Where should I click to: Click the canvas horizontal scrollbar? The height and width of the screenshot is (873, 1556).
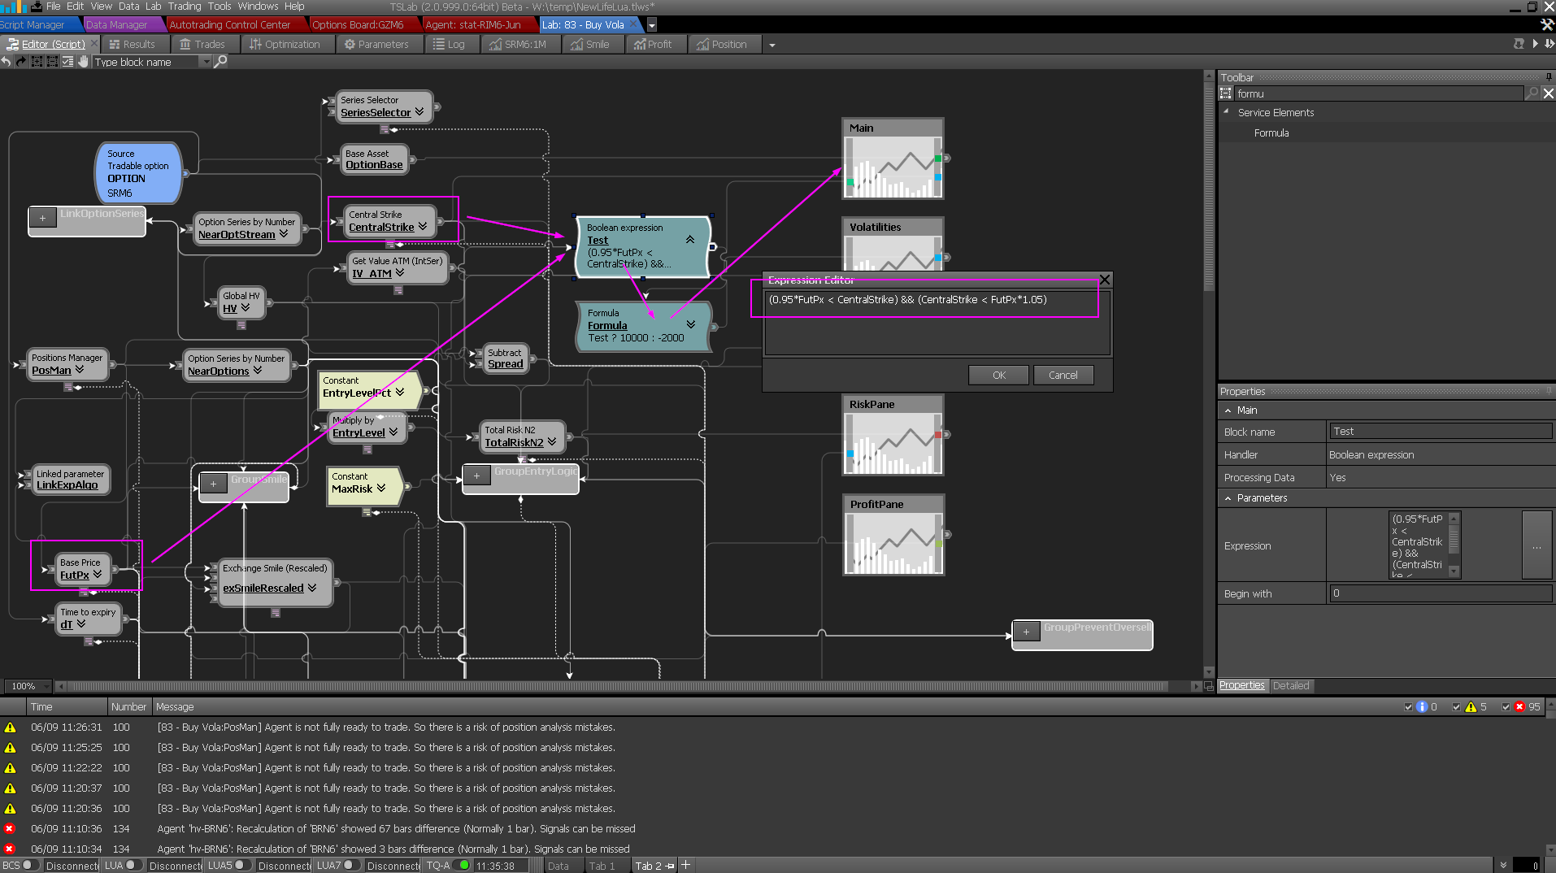(618, 687)
